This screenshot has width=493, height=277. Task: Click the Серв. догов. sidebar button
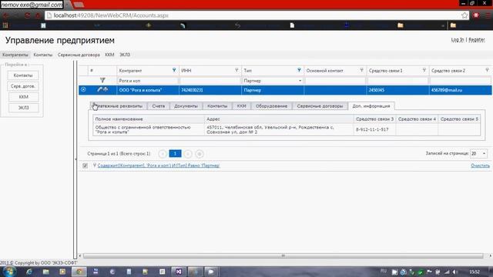[x=23, y=86]
